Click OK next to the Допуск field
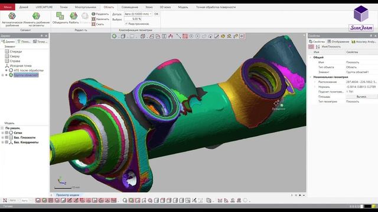The width and height of the screenshot is (378, 212). [156, 14]
